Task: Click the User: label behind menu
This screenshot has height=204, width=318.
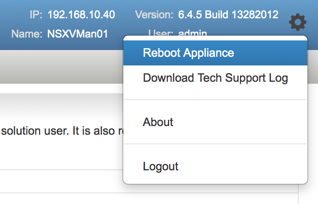Action: (x=160, y=32)
